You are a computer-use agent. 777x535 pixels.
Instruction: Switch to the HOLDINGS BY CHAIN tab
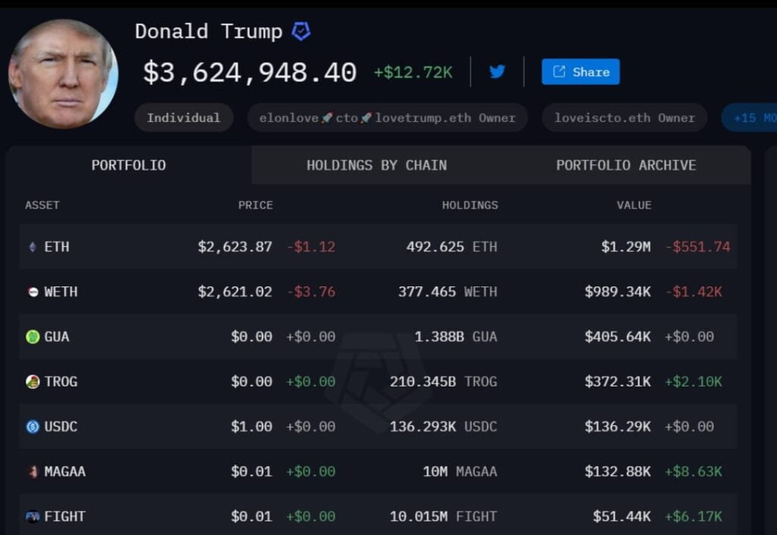pos(377,165)
